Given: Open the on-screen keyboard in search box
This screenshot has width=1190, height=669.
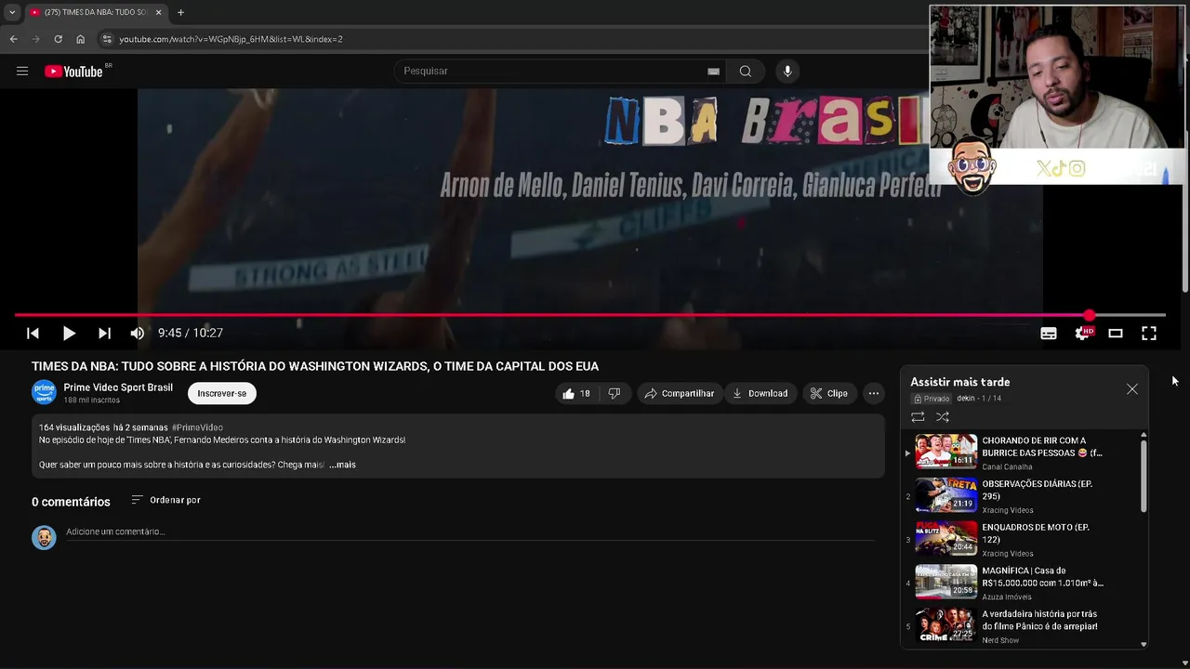Looking at the screenshot, I should point(713,72).
